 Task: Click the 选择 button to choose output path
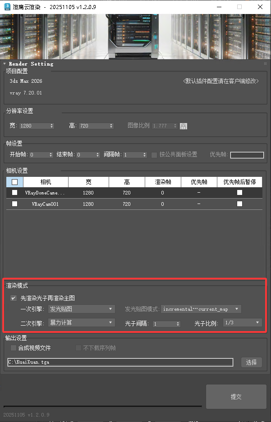252,362
